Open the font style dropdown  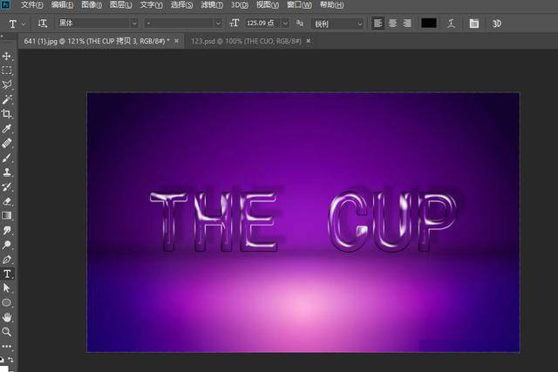coord(183,24)
